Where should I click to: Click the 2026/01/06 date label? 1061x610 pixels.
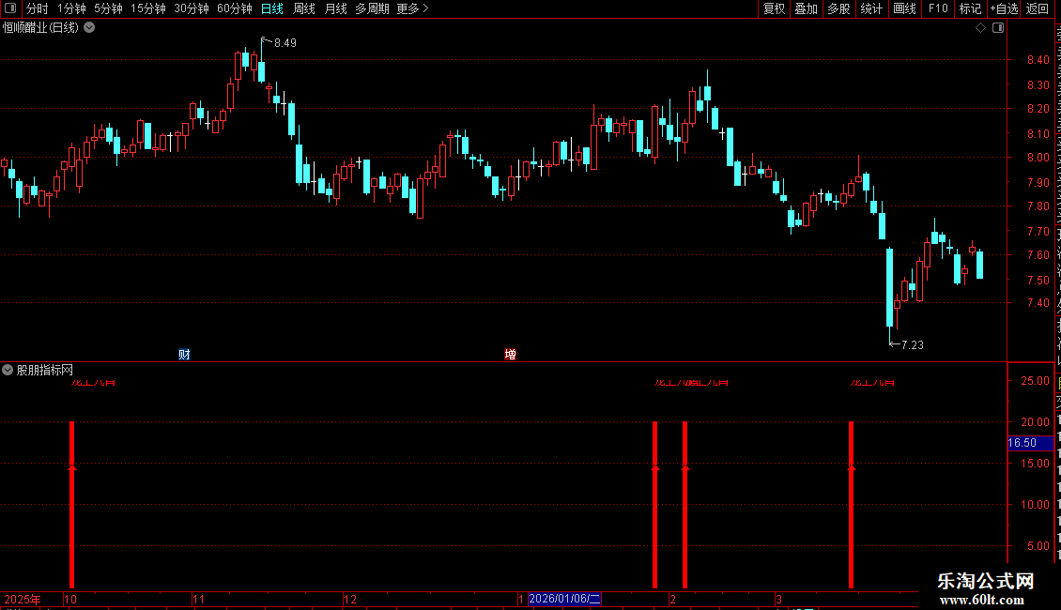point(564,599)
